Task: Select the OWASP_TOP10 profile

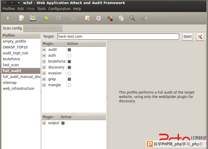Action: coord(15,47)
